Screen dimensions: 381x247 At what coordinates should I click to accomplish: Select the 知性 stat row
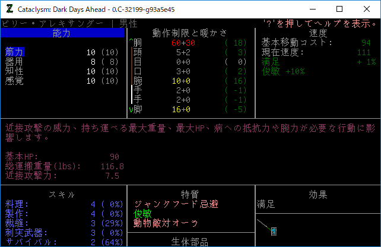pyautogui.click(x=14, y=71)
